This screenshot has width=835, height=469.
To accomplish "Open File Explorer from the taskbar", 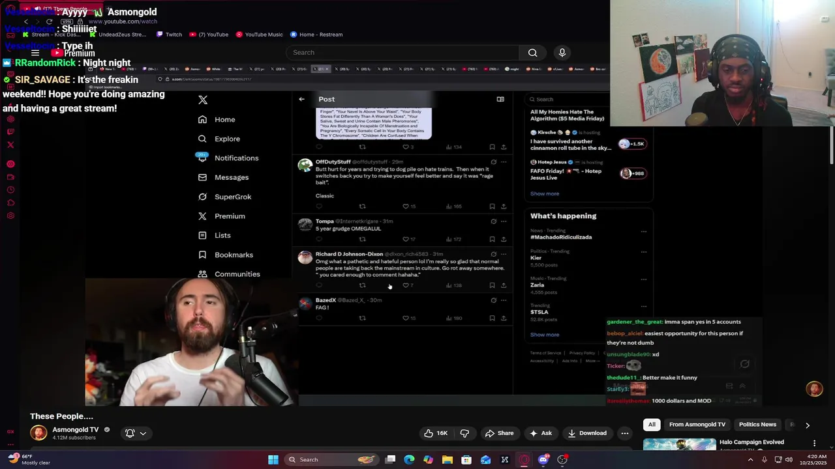I will [x=448, y=460].
